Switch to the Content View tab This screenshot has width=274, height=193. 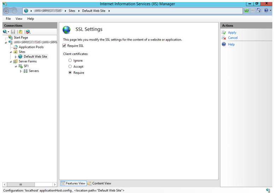pyautogui.click(x=100, y=183)
